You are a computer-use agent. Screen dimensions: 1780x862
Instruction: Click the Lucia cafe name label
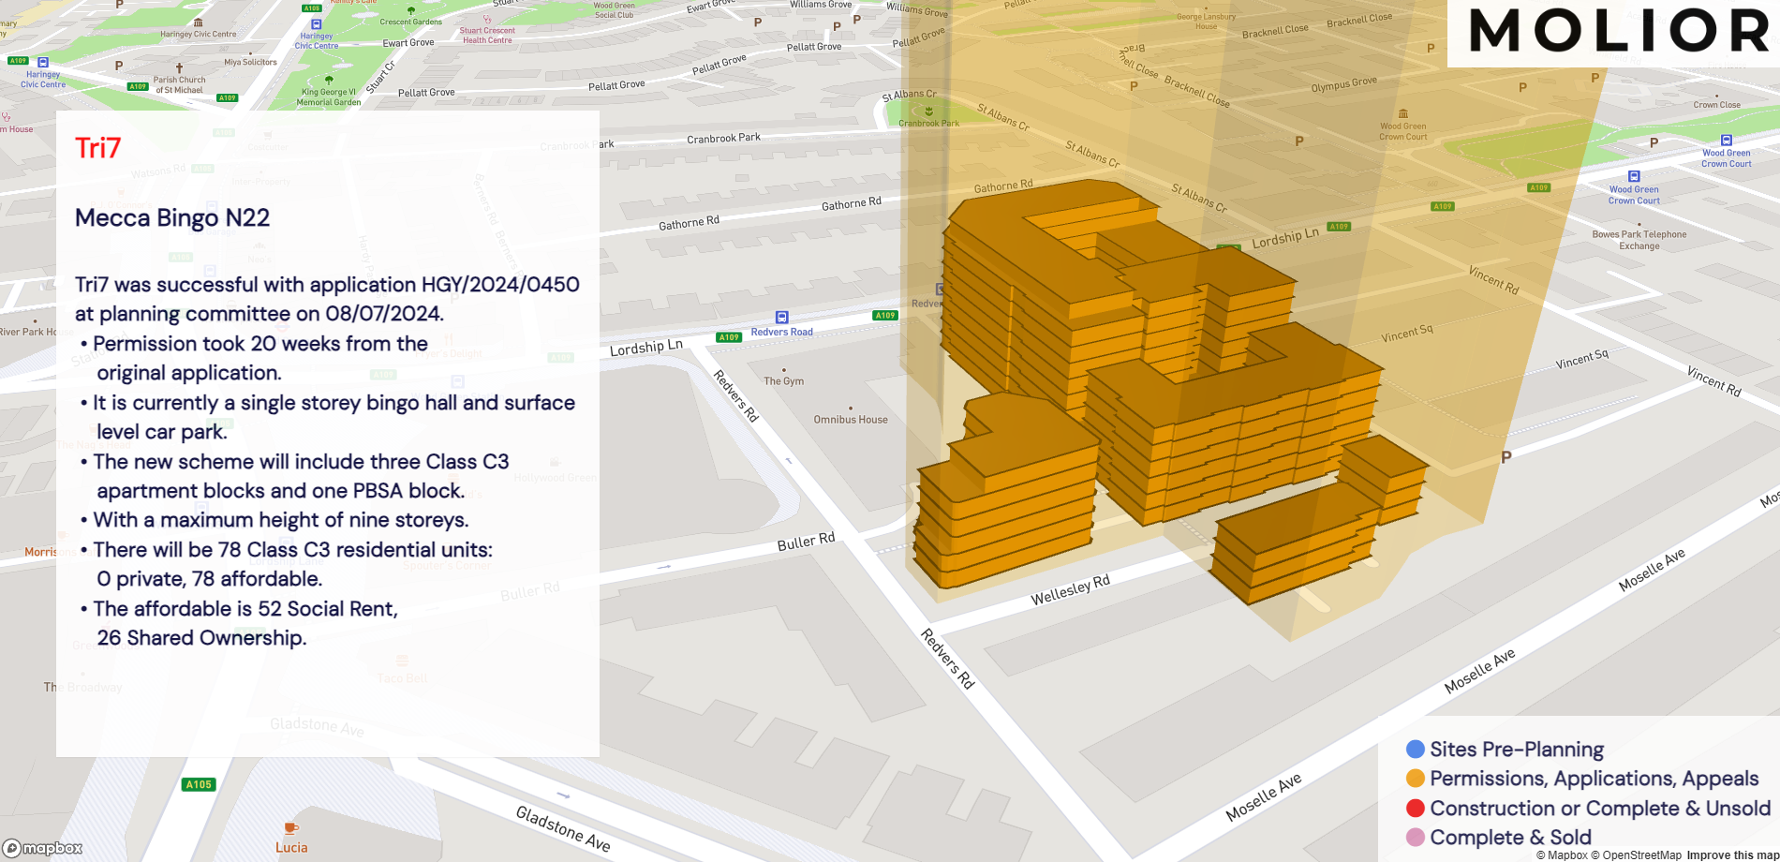pyautogui.click(x=291, y=847)
